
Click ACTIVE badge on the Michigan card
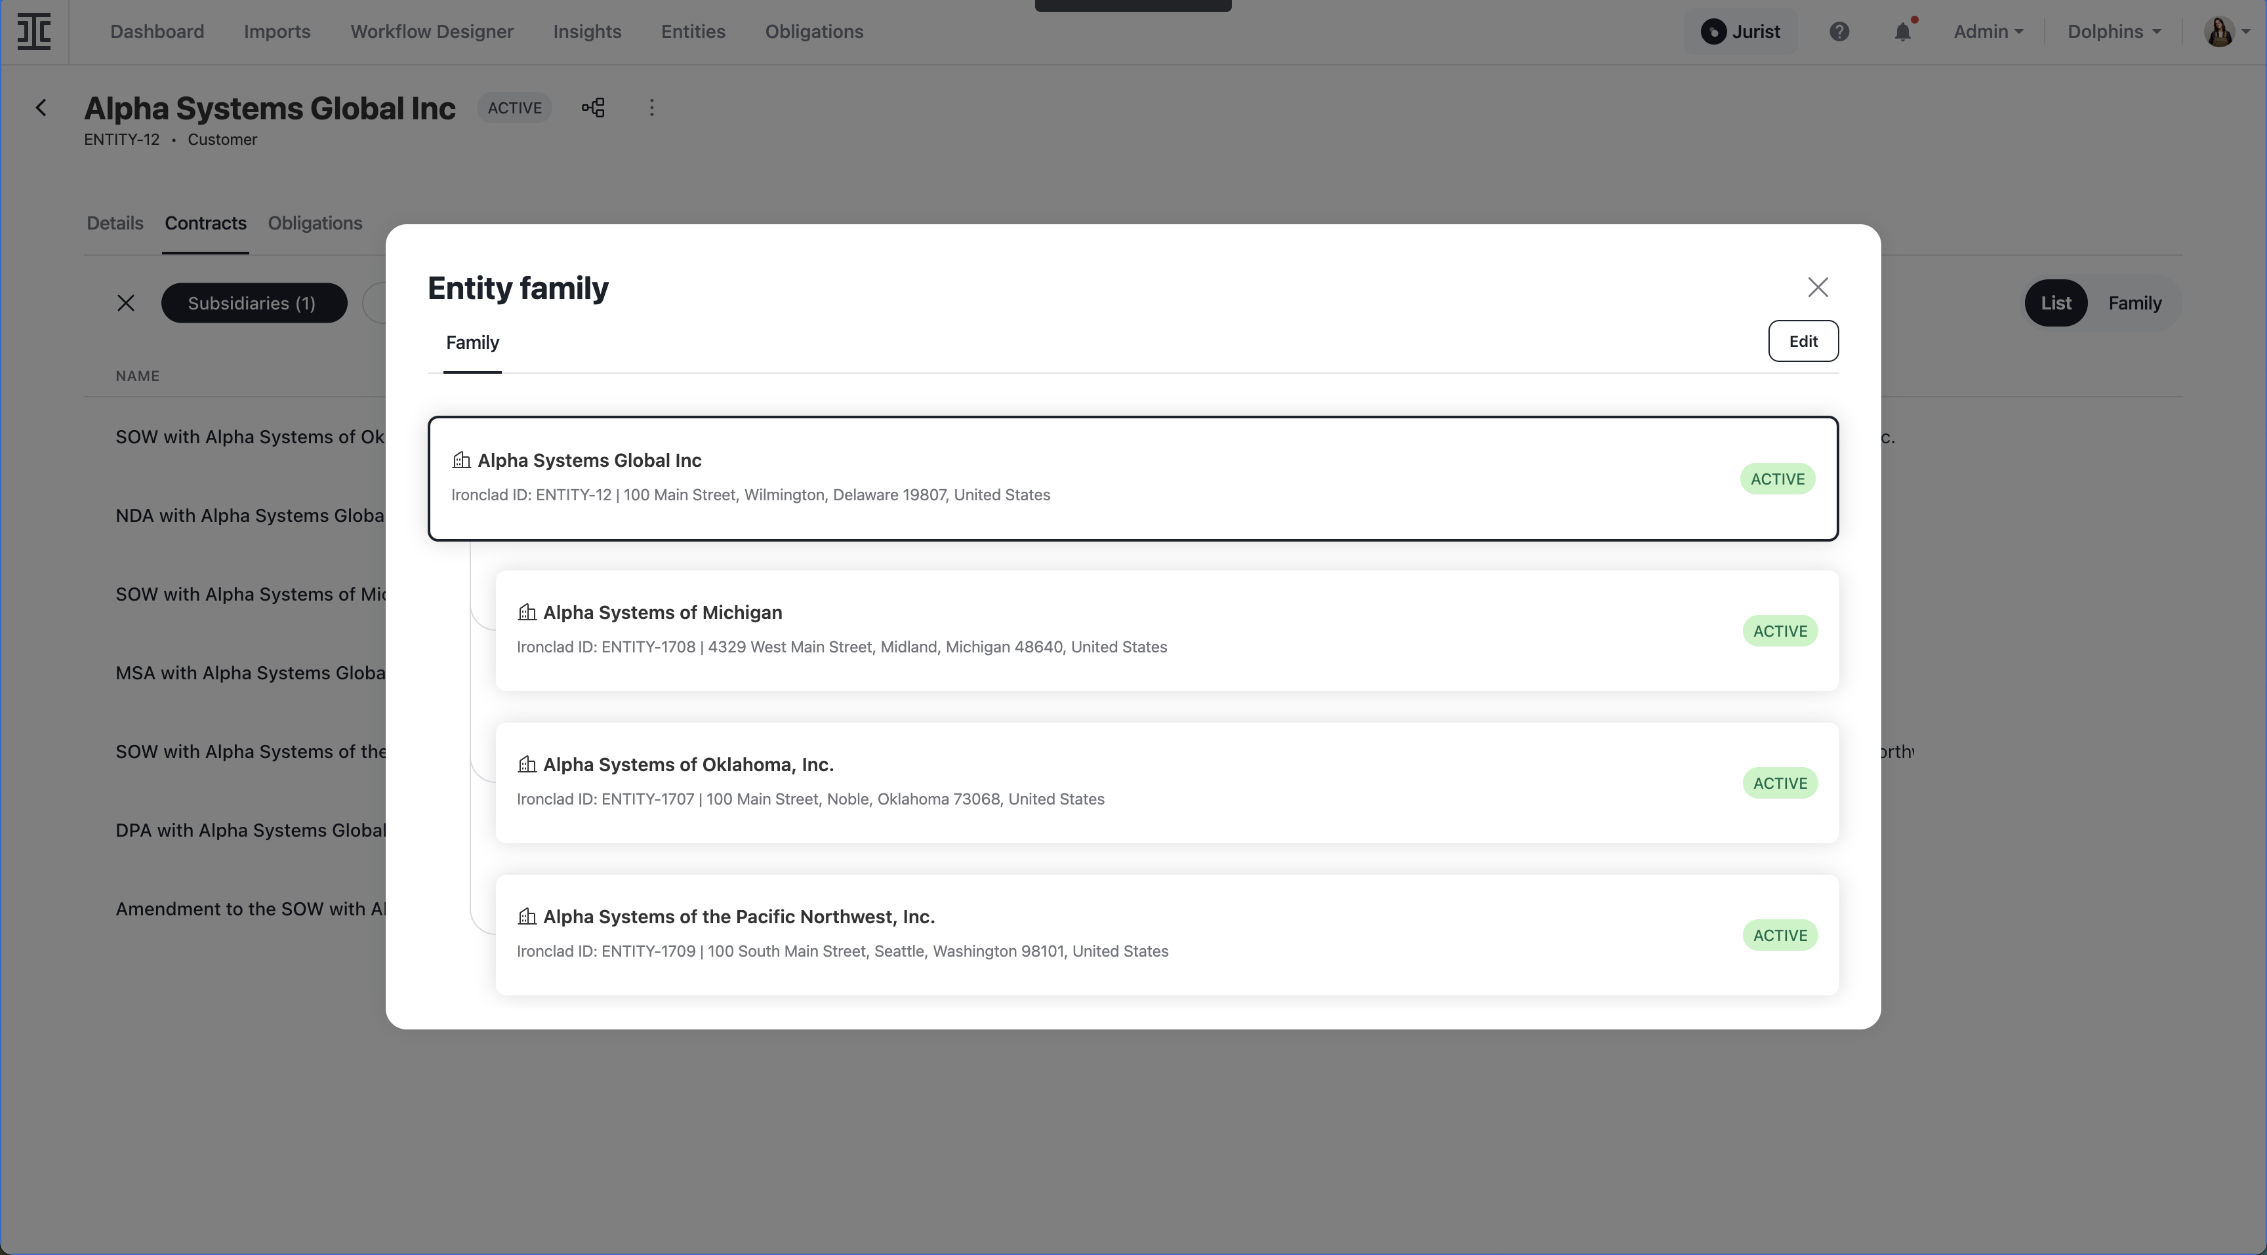(1780, 631)
